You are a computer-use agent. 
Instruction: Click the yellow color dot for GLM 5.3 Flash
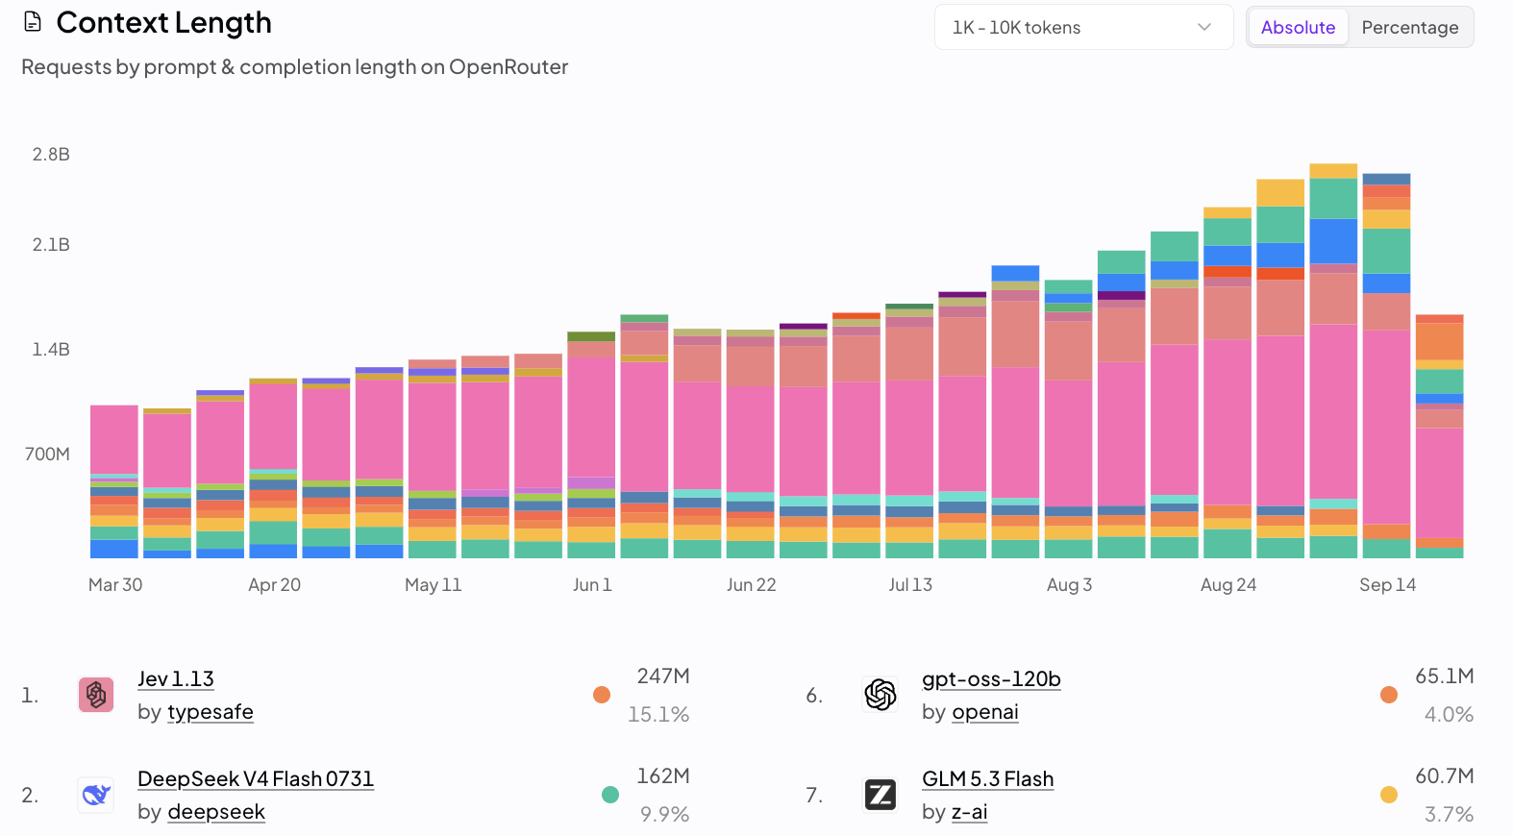click(1389, 795)
